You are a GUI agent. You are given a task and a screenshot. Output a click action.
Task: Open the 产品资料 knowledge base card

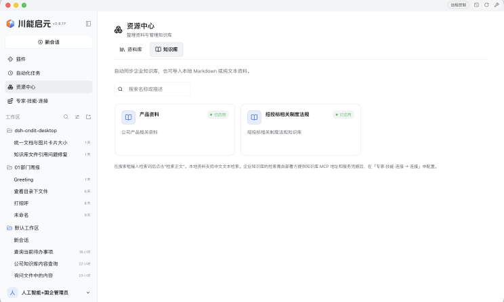[x=175, y=129]
